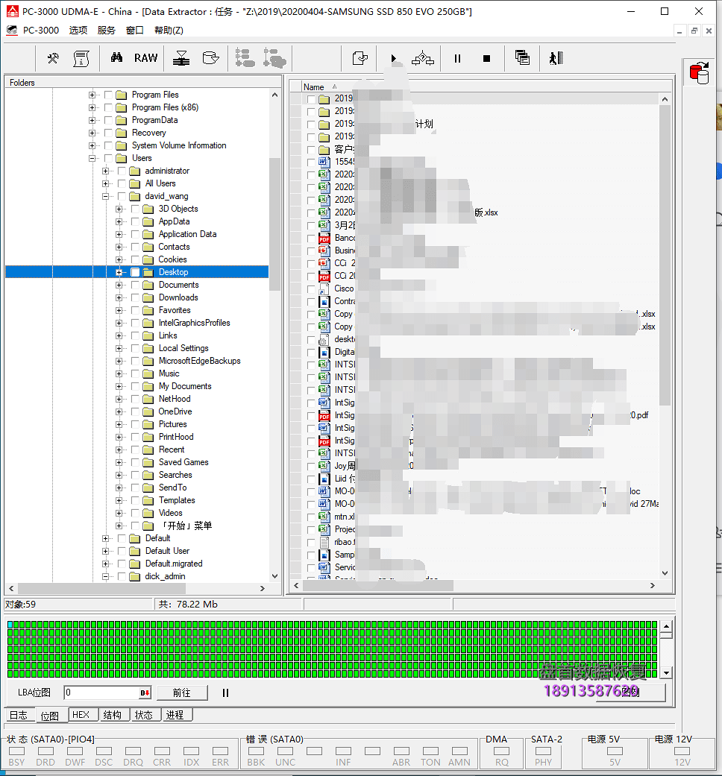This screenshot has width=722, height=776.
Task: Open the 服务 menu
Action: pos(107,31)
